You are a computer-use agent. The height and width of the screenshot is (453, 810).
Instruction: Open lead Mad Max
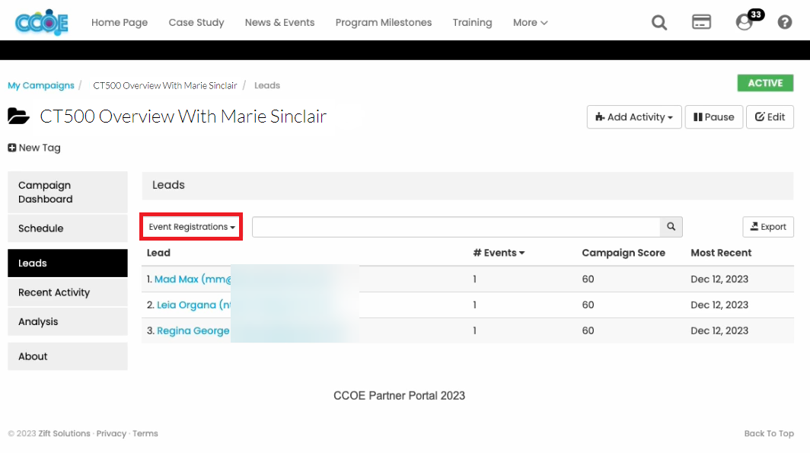pyautogui.click(x=192, y=279)
